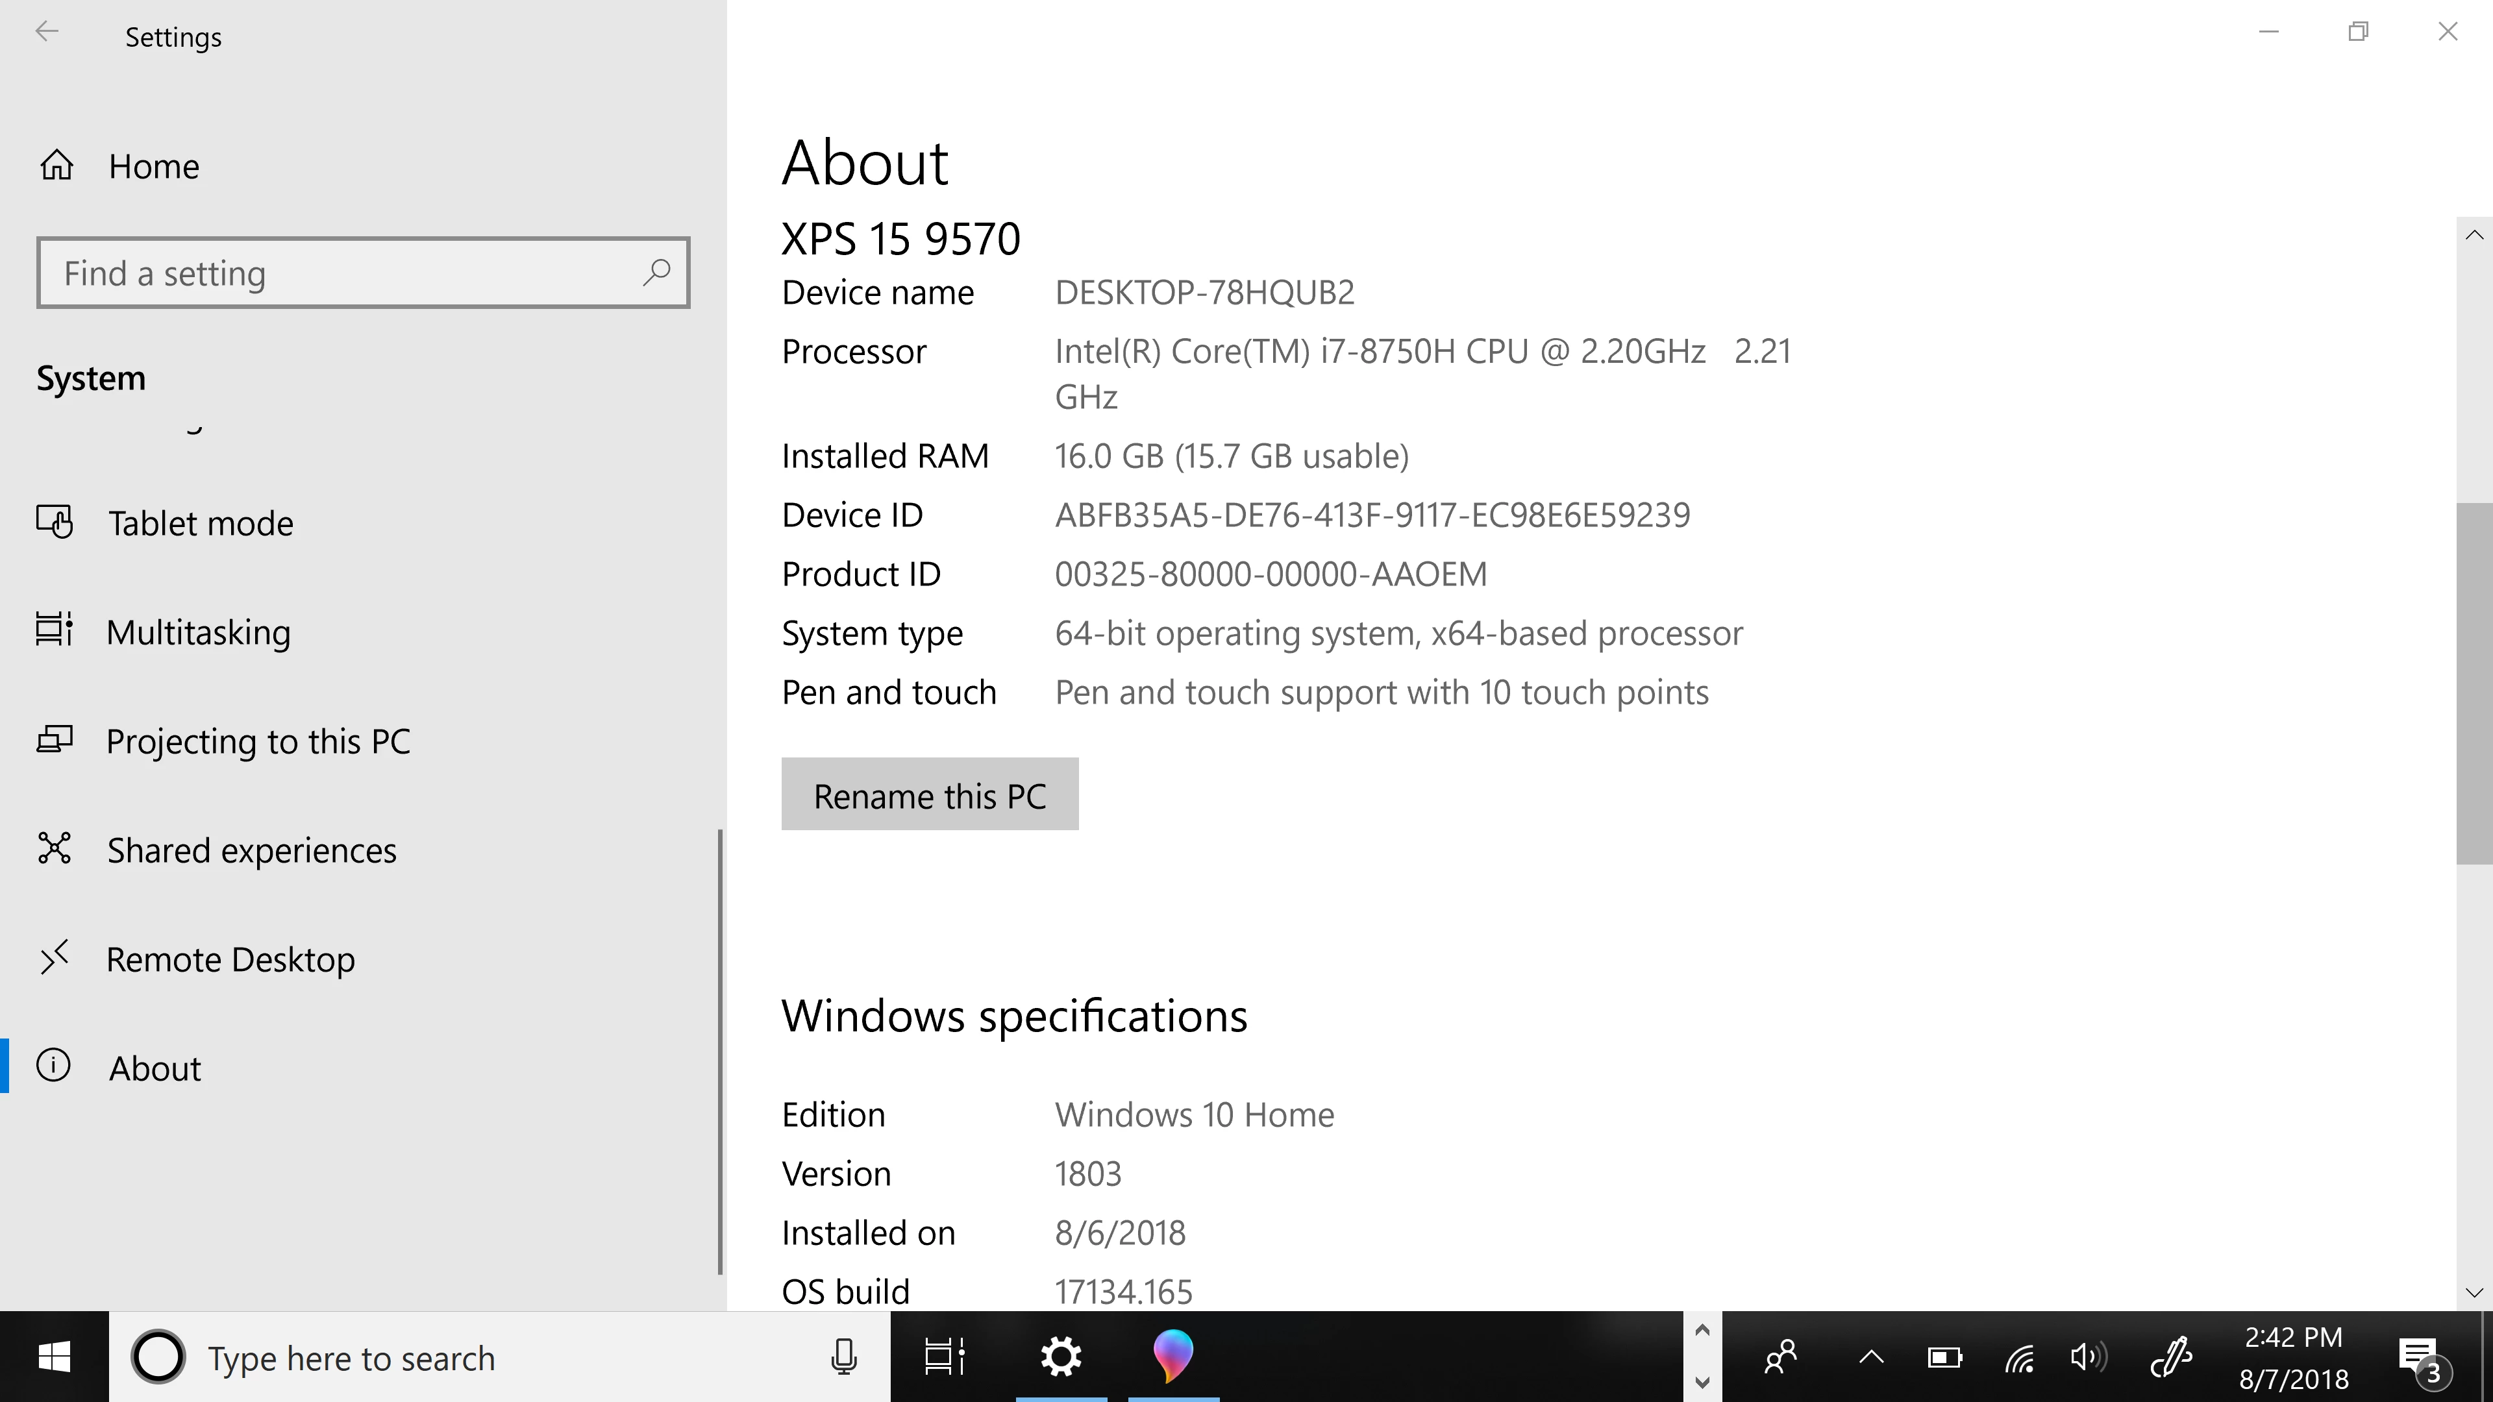The height and width of the screenshot is (1402, 2493).
Task: Open the Multitasking settings page
Action: pyautogui.click(x=199, y=633)
